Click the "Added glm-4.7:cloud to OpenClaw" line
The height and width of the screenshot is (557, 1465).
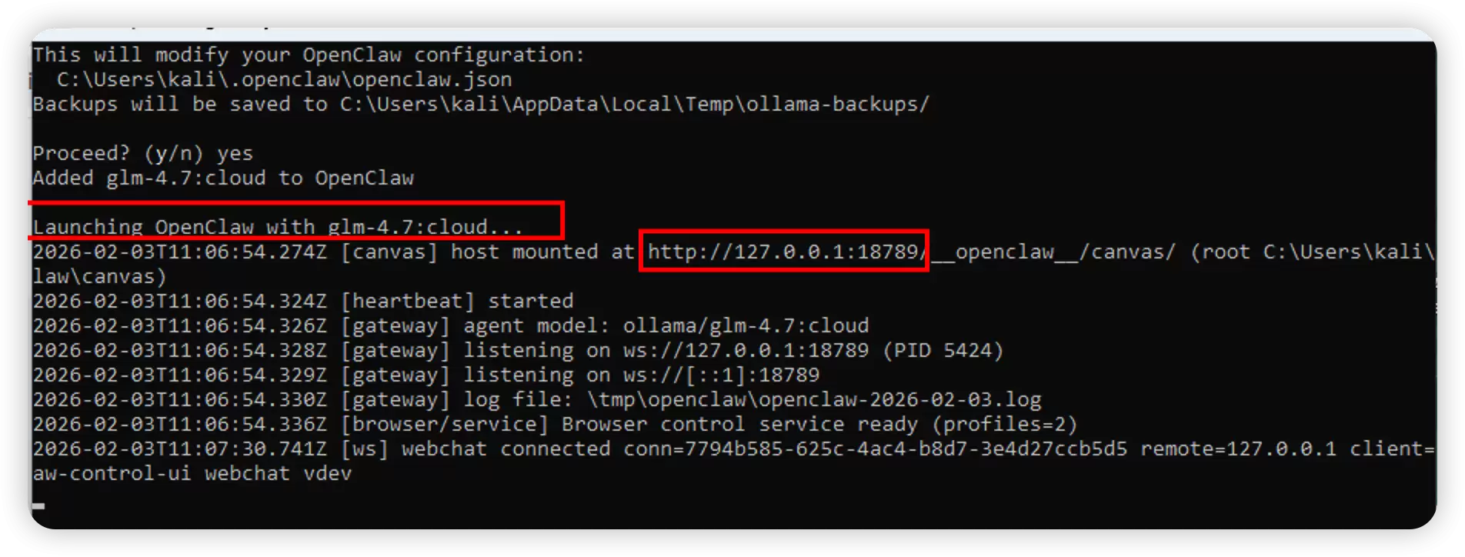223,178
